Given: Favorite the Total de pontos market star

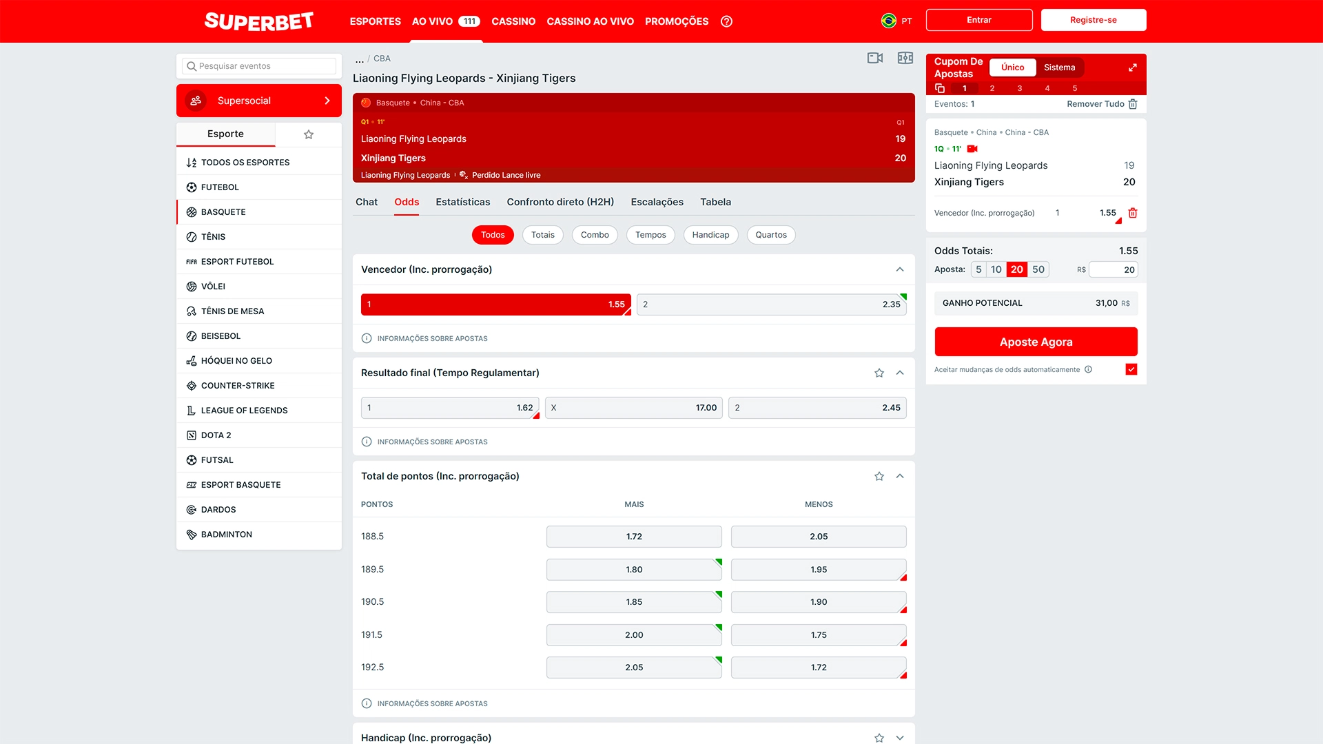Looking at the screenshot, I should tap(879, 476).
